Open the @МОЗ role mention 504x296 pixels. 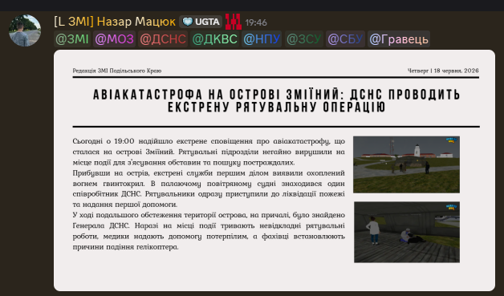[x=115, y=39]
